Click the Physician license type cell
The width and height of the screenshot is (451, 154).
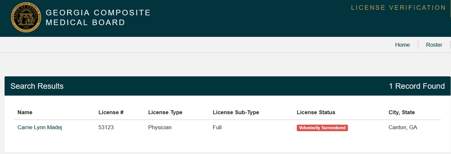point(160,128)
